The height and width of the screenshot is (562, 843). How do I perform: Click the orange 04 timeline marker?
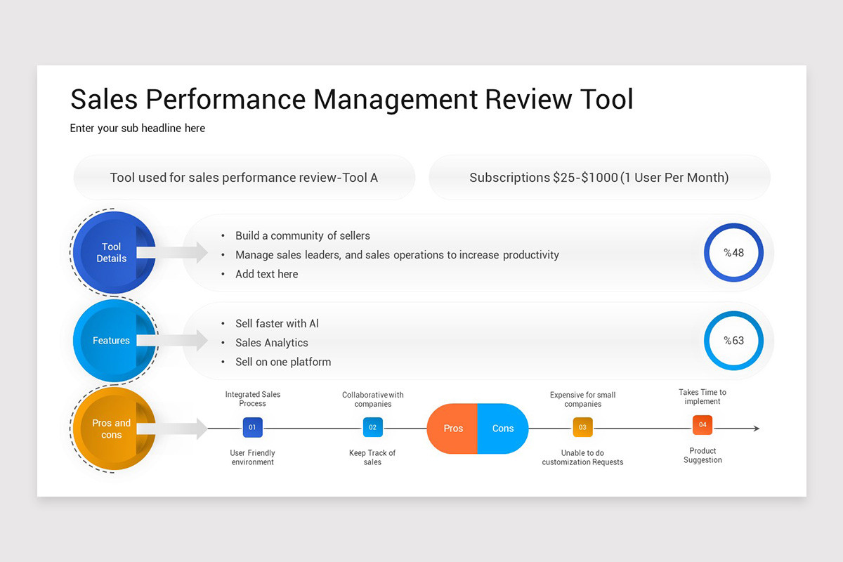pos(702,425)
